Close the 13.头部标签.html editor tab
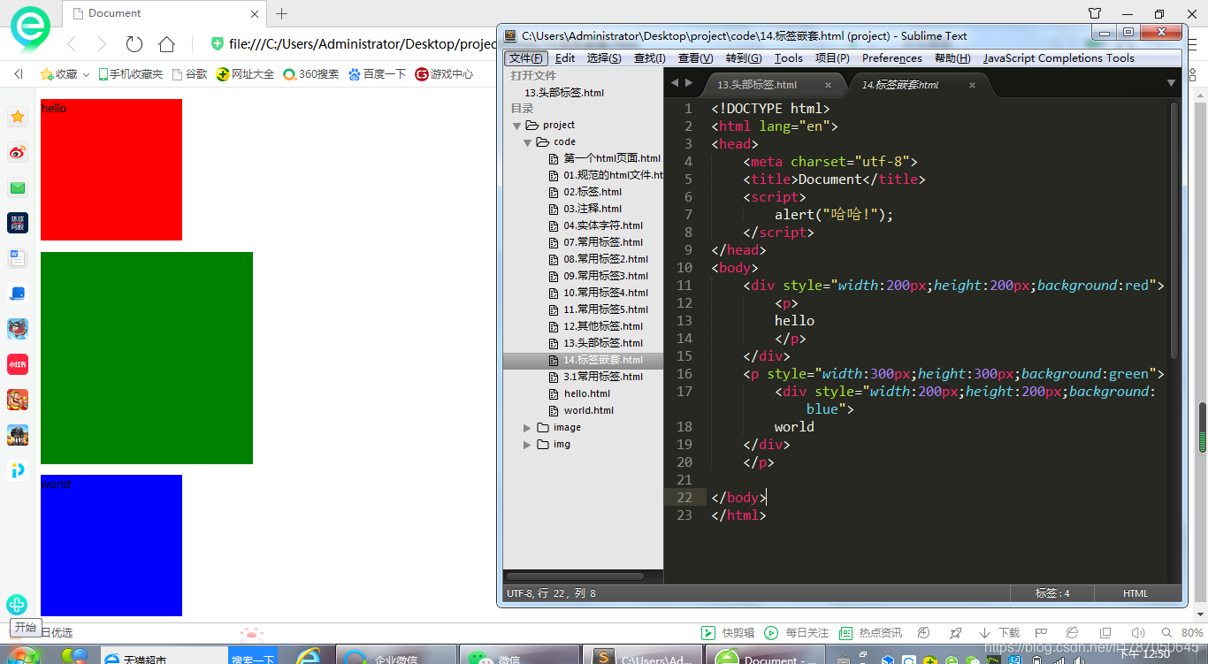Viewport: 1208px width, 664px height. (829, 85)
